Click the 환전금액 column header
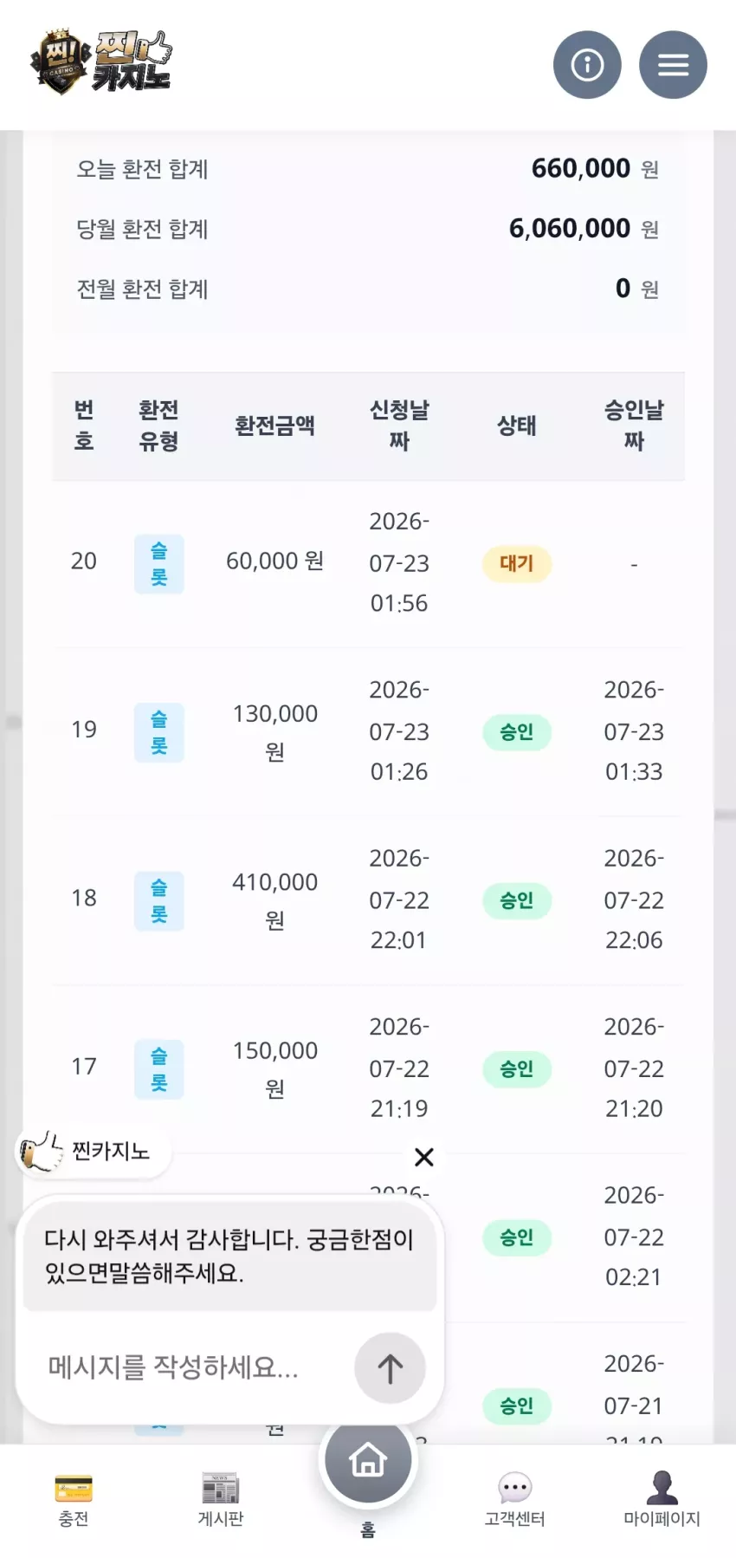Viewport: 736px width, 1558px height. click(x=274, y=425)
